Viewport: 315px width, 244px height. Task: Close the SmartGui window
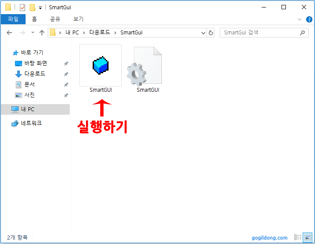coord(304,7)
